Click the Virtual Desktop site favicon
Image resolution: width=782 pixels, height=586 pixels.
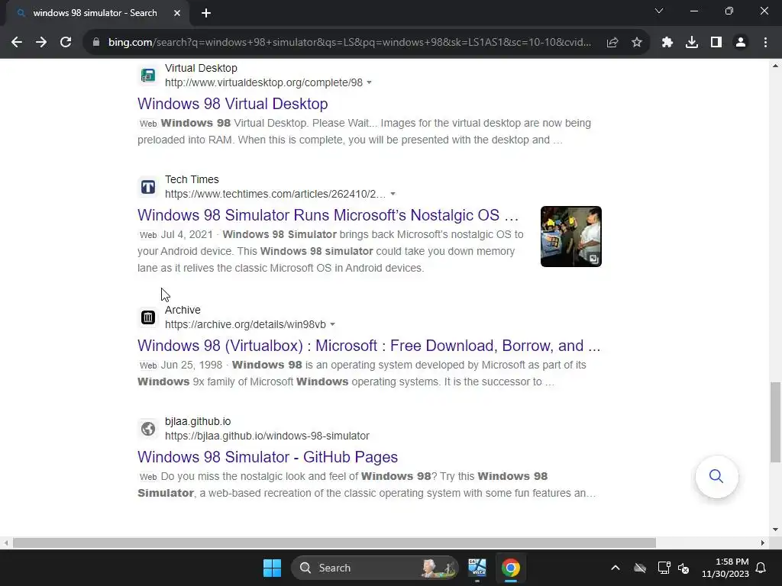pyautogui.click(x=148, y=76)
